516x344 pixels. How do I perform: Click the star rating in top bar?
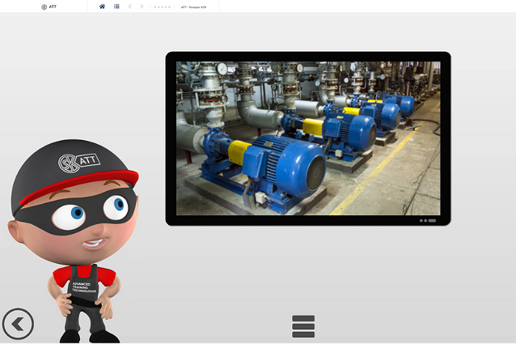pyautogui.click(x=163, y=7)
